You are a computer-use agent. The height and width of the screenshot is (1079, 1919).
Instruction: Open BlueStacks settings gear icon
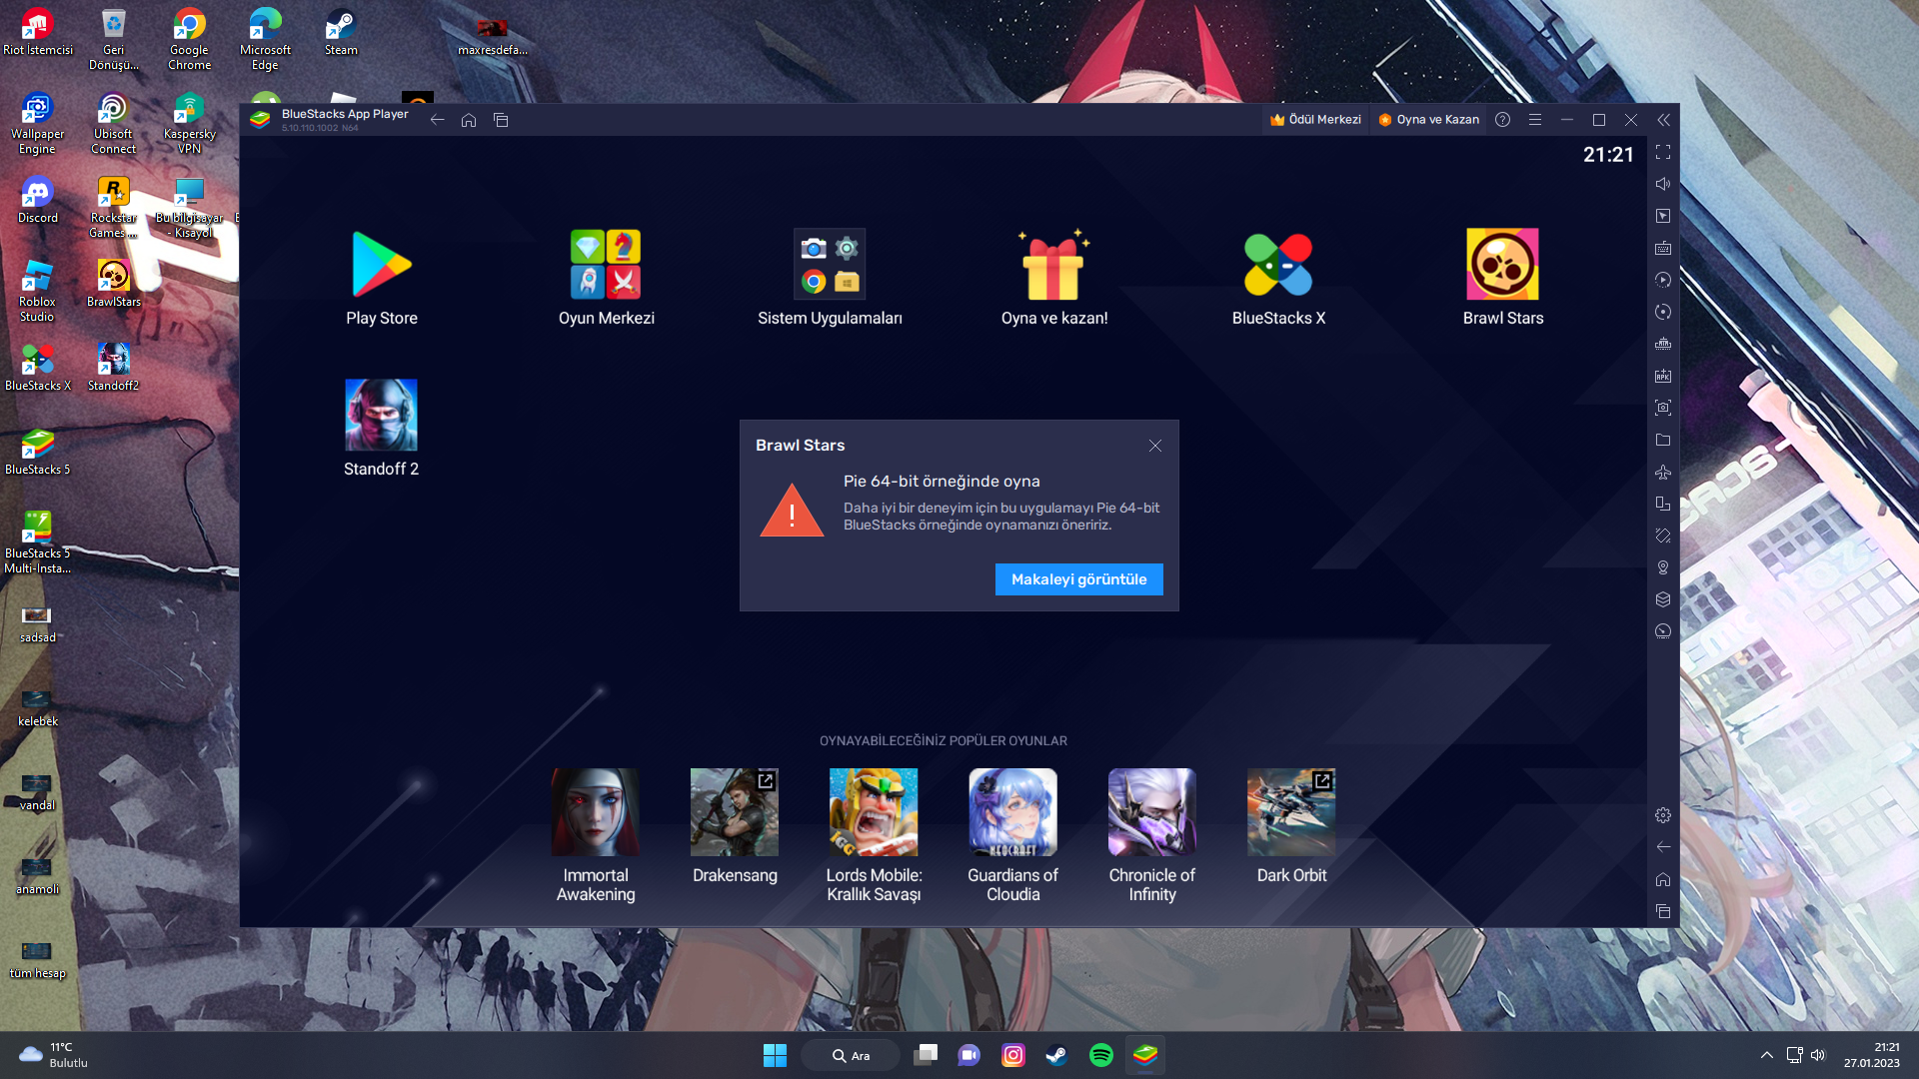1663,815
